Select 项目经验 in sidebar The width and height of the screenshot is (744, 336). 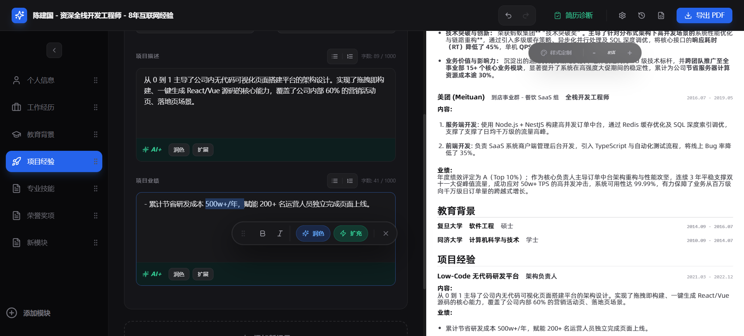click(54, 161)
